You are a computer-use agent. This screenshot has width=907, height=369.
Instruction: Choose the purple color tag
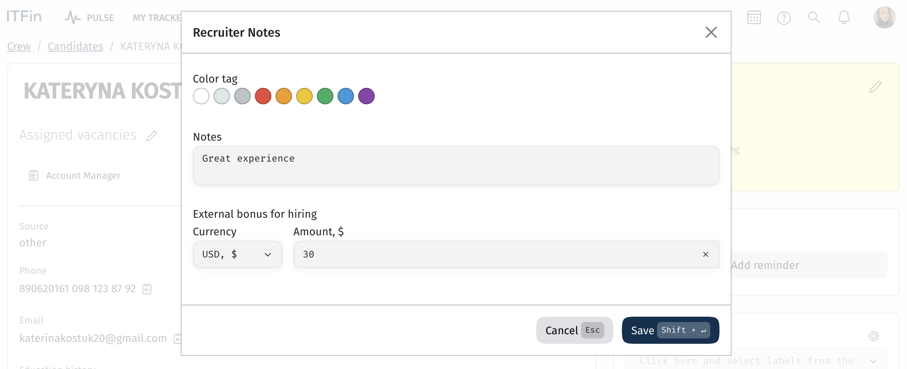click(366, 96)
